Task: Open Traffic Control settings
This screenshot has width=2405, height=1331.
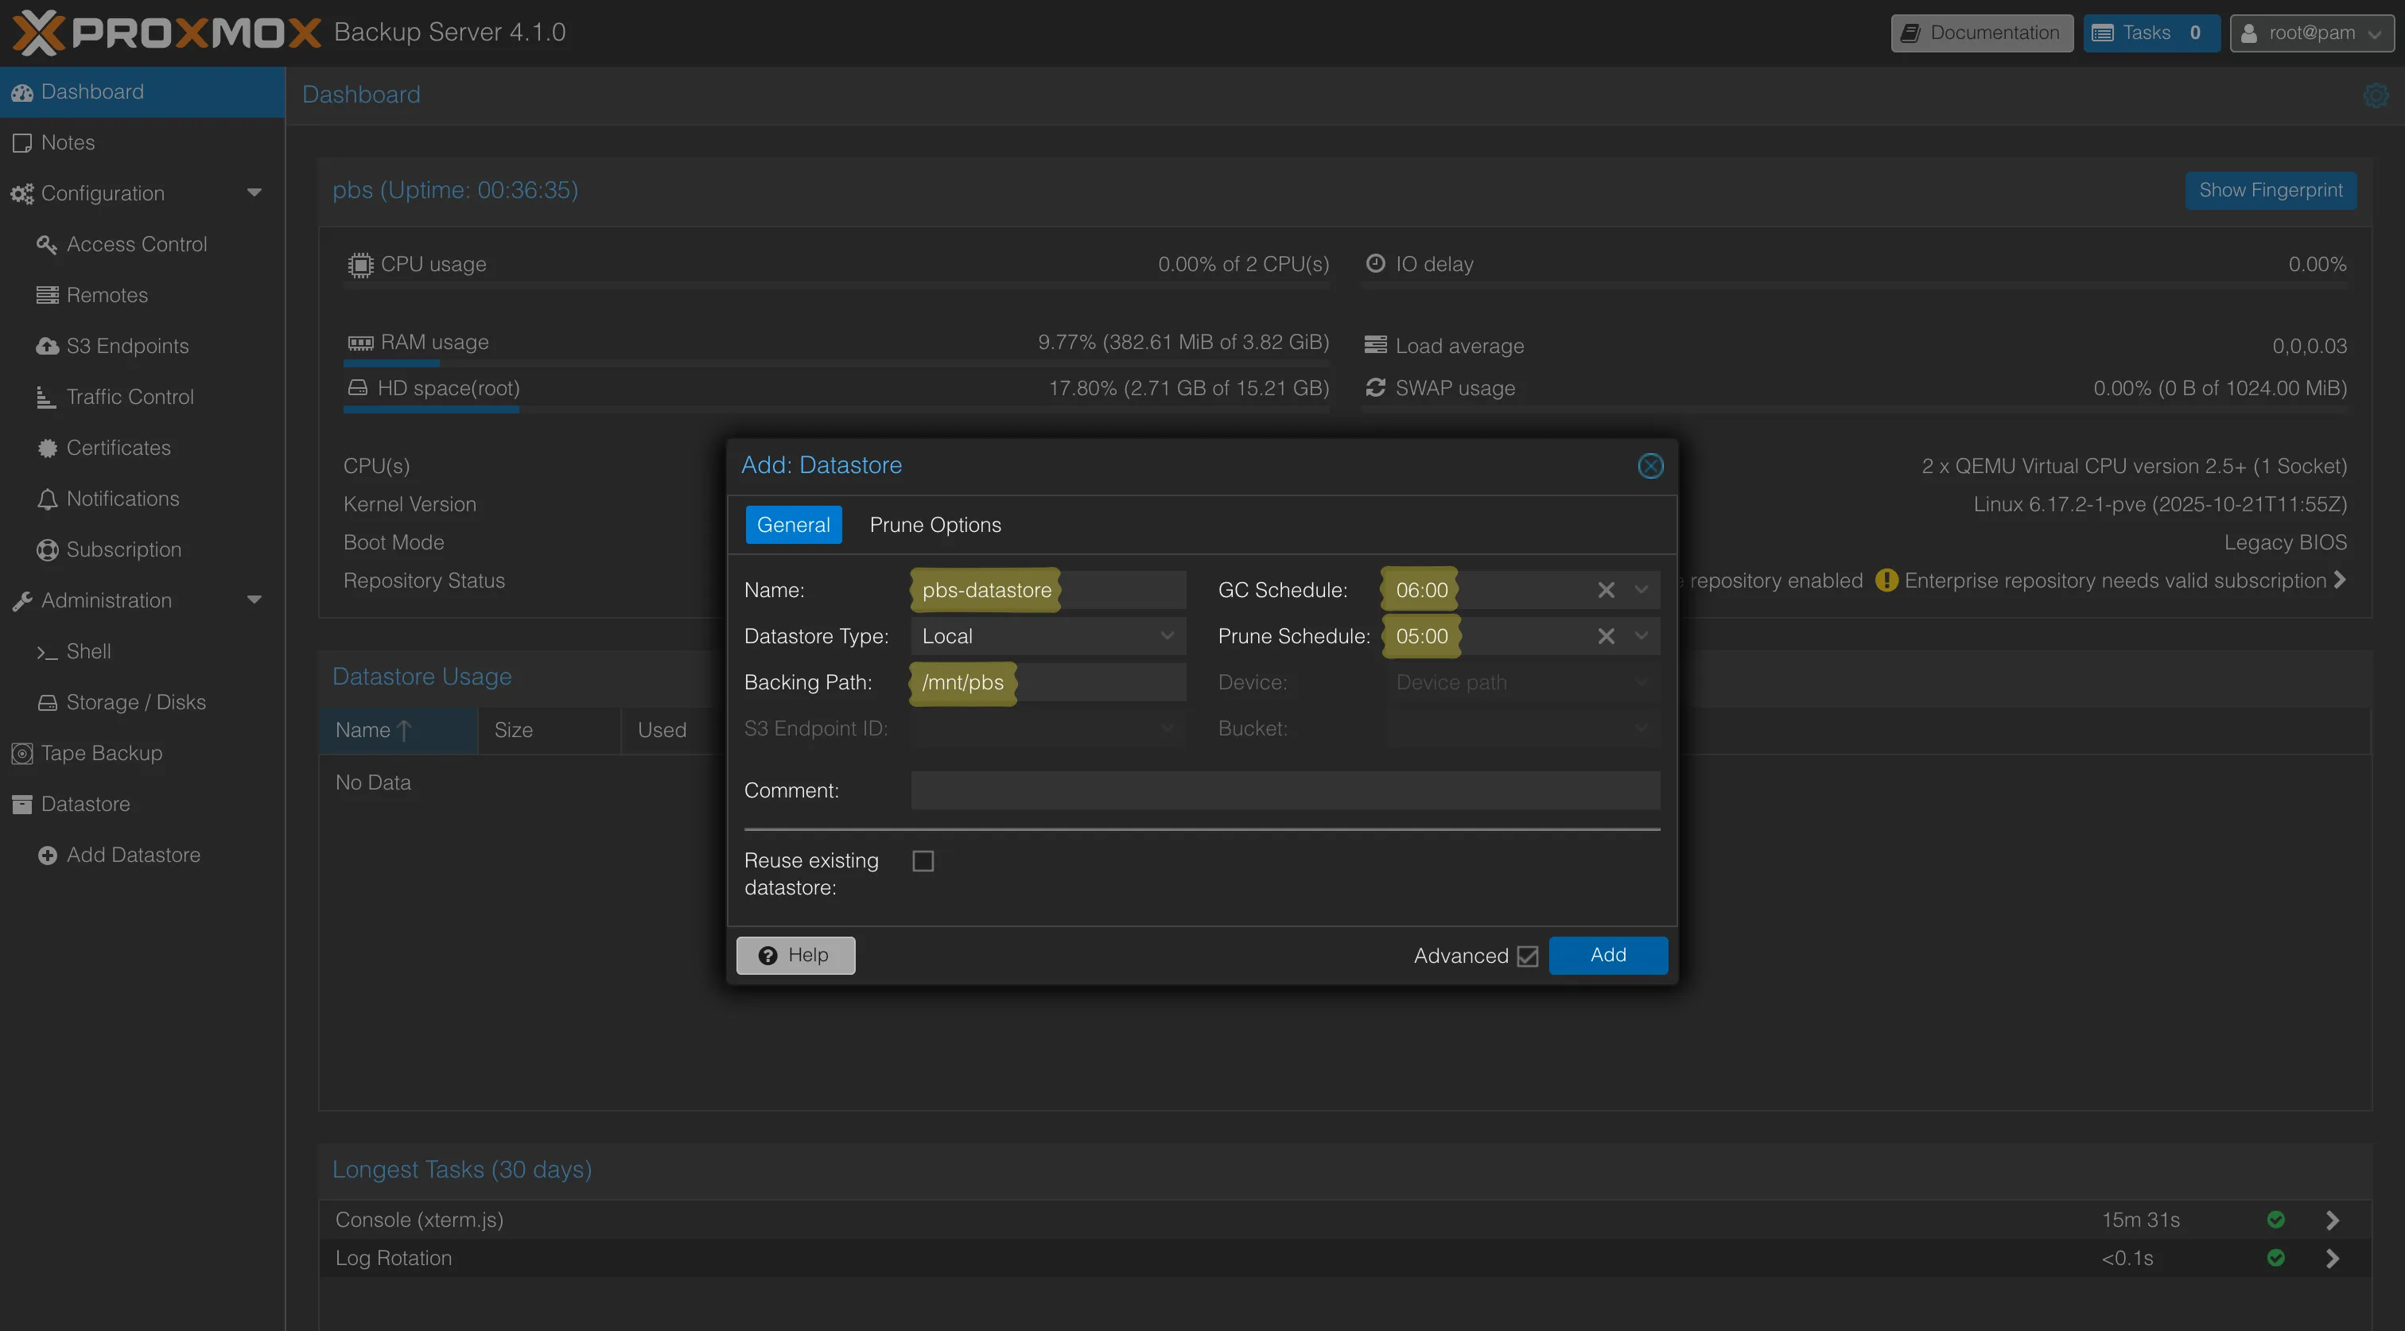Action: point(142,398)
